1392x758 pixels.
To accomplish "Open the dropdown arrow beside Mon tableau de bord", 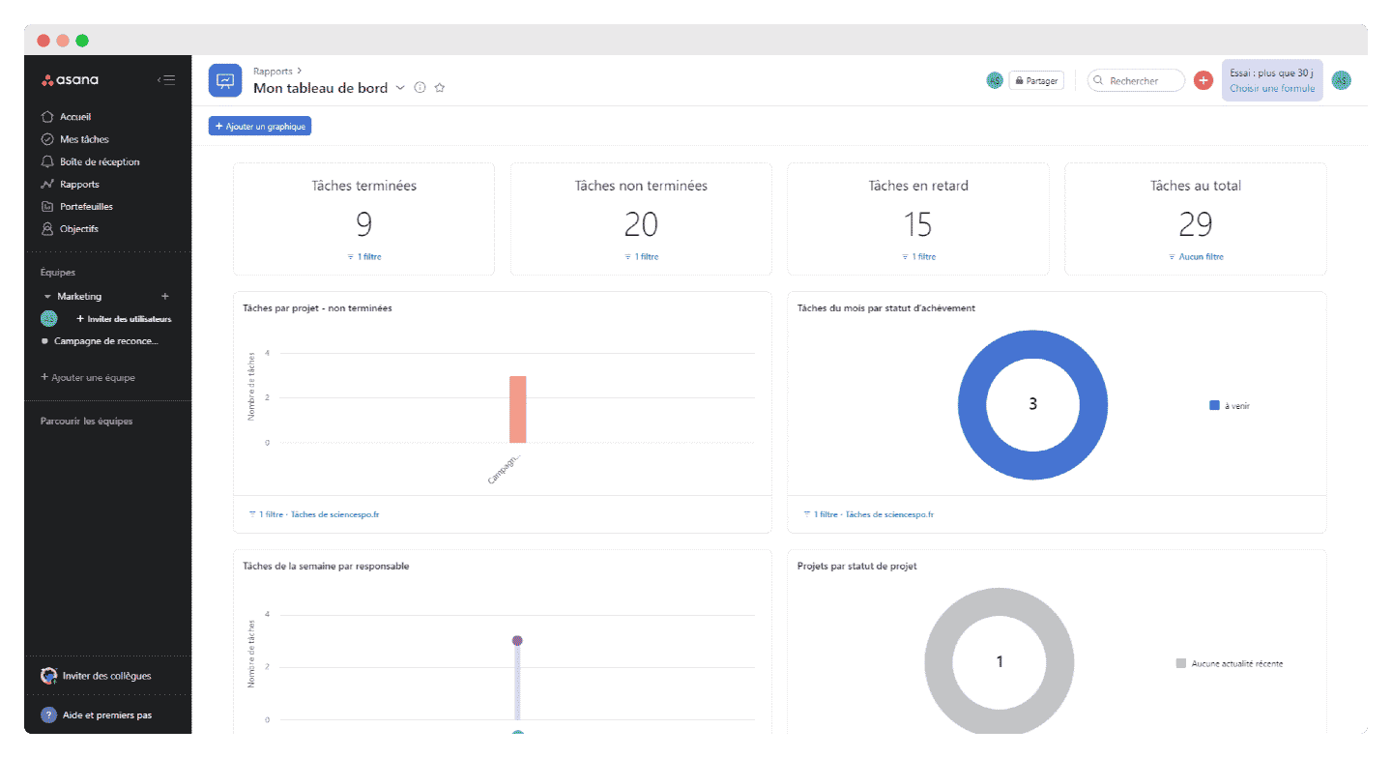I will click(400, 88).
